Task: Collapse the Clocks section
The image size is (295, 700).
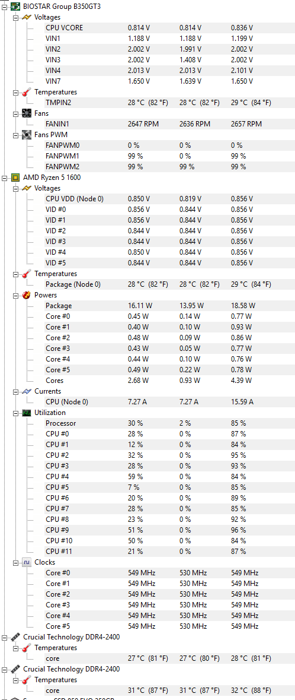Action: 16,562
